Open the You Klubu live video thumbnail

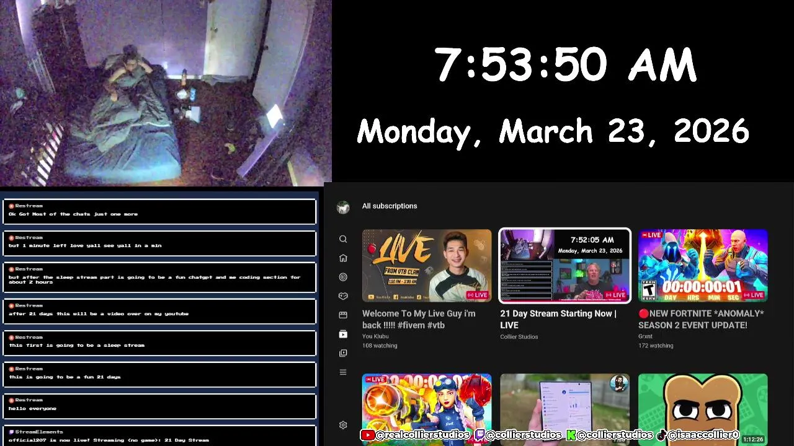tap(427, 266)
